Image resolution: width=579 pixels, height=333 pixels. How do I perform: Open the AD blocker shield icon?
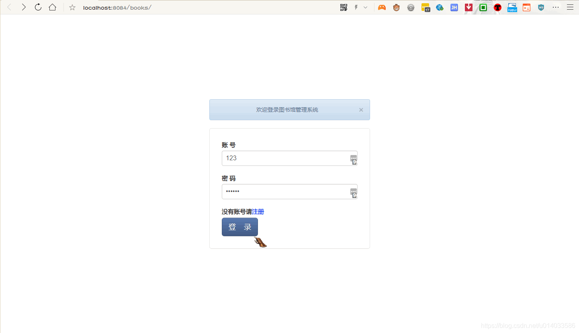pyautogui.click(x=541, y=7)
